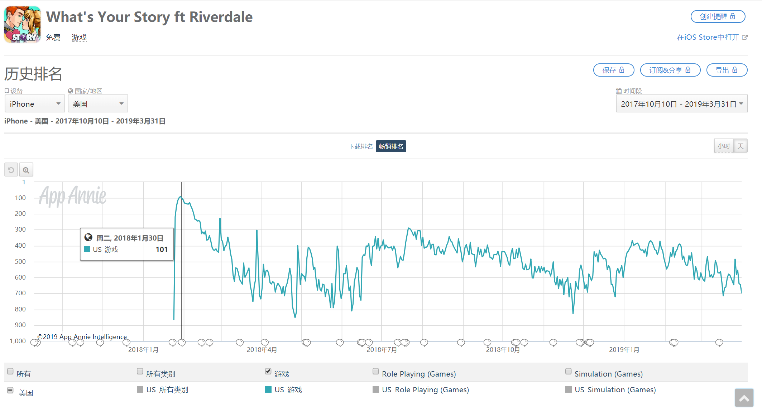762x412 pixels.
Task: Toggle the 所有 checkbox
Action: (10, 371)
